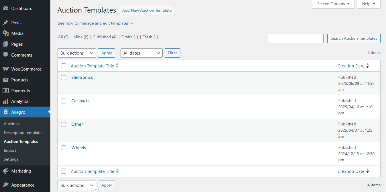
Task: Open the Payments menu item
Action: coord(25,91)
